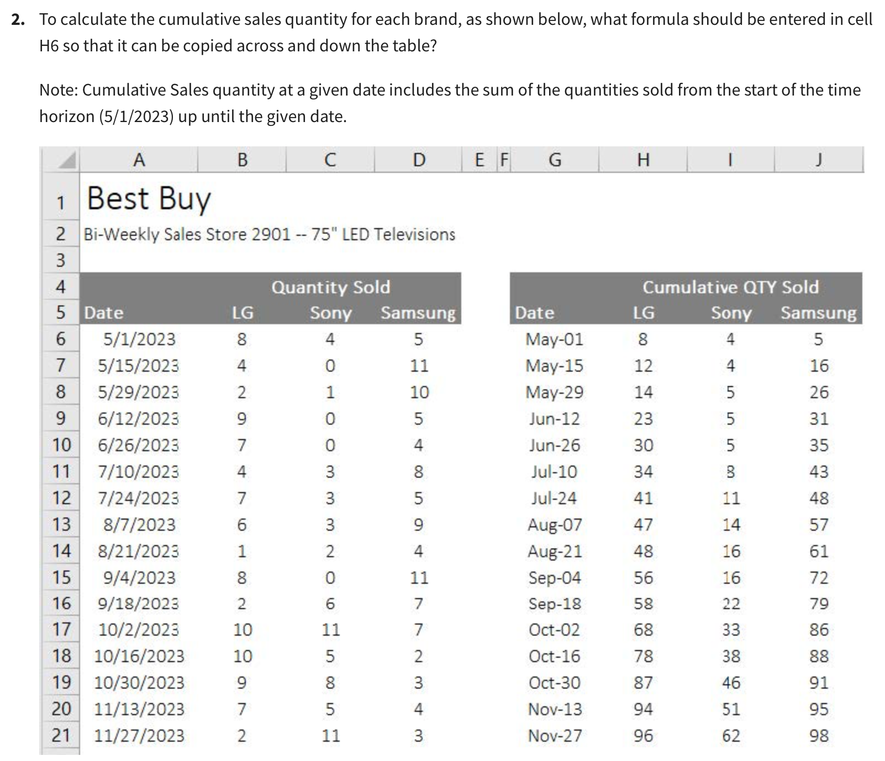The image size is (885, 761).
Task: Select column J header
Action: [x=819, y=160]
